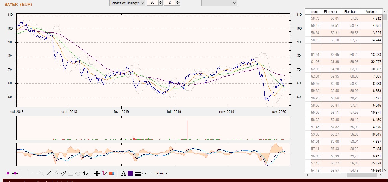Click the Plus bas cell 56,38
Viewport: 388px width, 182px height.
(350, 134)
